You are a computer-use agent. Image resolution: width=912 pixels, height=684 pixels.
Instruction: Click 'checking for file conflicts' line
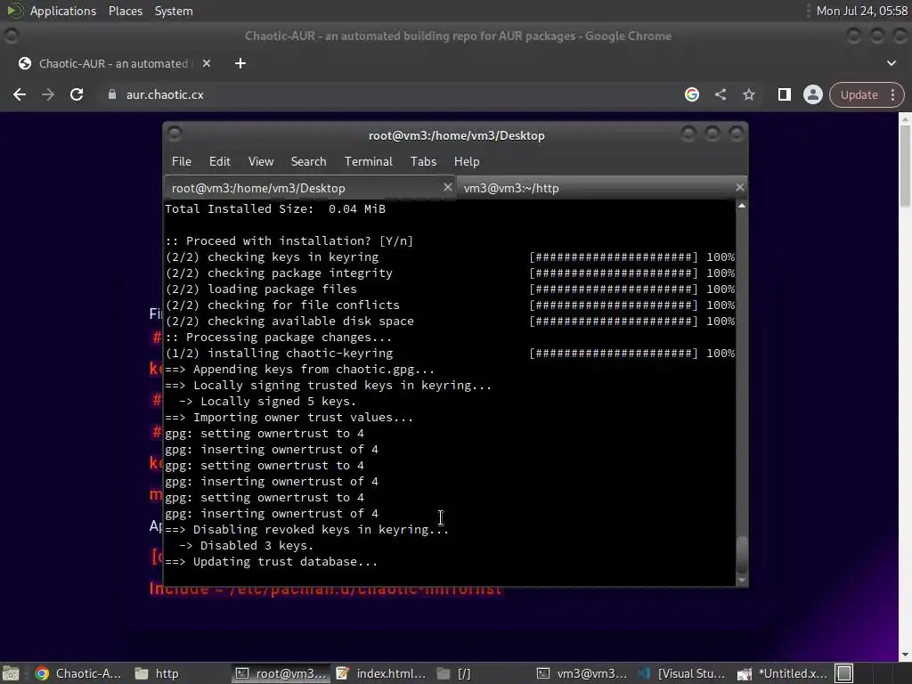282,305
